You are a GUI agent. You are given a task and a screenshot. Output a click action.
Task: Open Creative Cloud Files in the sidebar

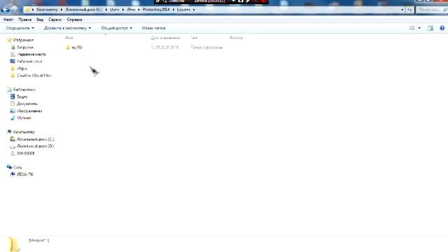coord(34,76)
